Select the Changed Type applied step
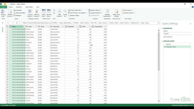194x109 pixels. pos(177,47)
